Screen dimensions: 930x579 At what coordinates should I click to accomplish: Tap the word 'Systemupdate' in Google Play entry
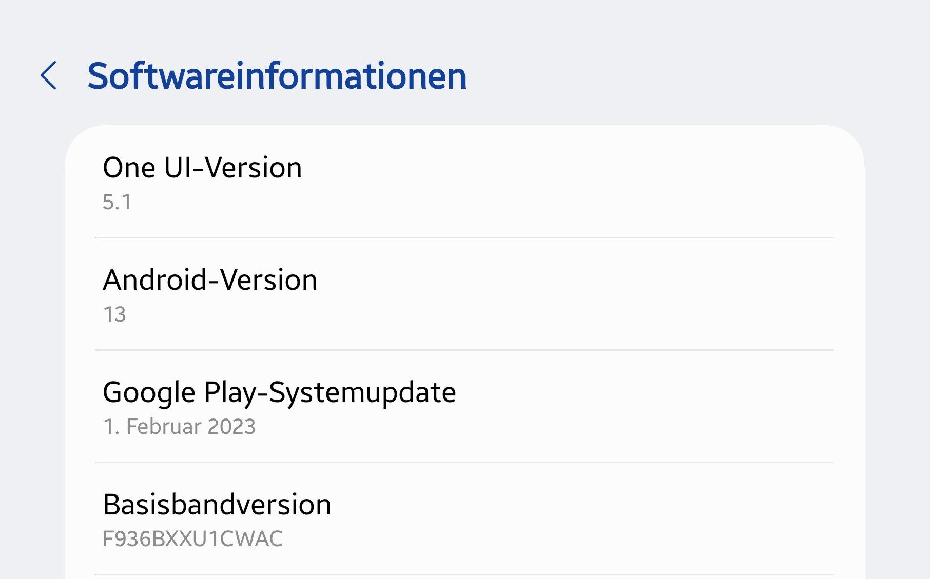click(362, 393)
